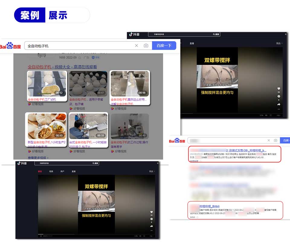Clear the 全自动包子机 query with the X icon
290x242 pixels.
[136, 46]
